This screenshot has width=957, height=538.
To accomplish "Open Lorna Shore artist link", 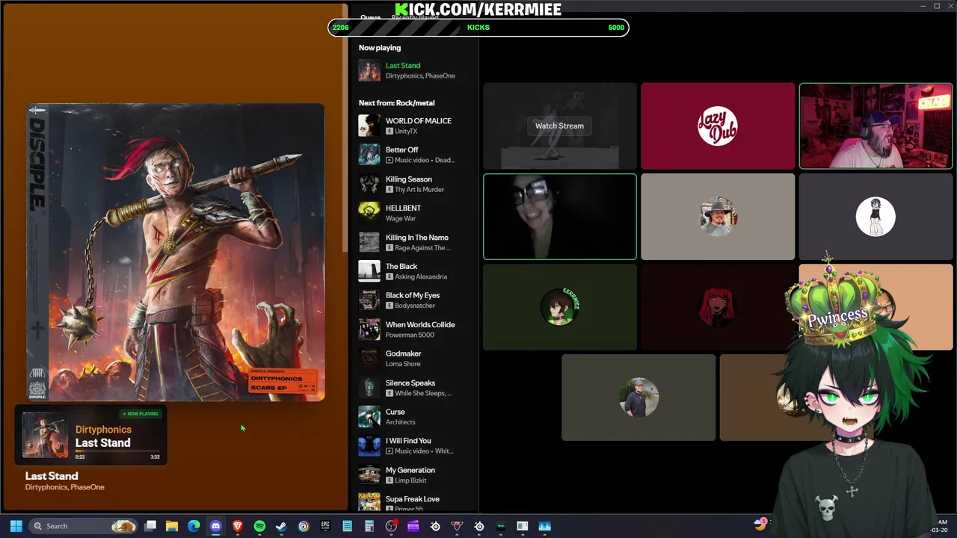I will coord(403,364).
